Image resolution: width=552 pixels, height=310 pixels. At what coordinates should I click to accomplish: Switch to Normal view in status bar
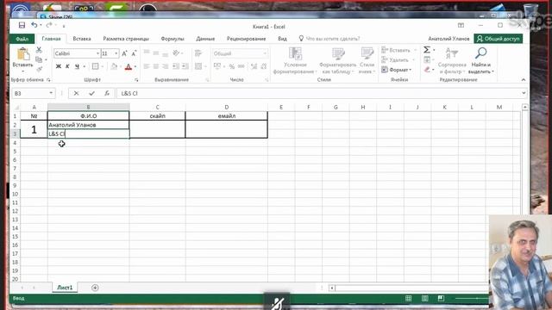[x=408, y=299]
